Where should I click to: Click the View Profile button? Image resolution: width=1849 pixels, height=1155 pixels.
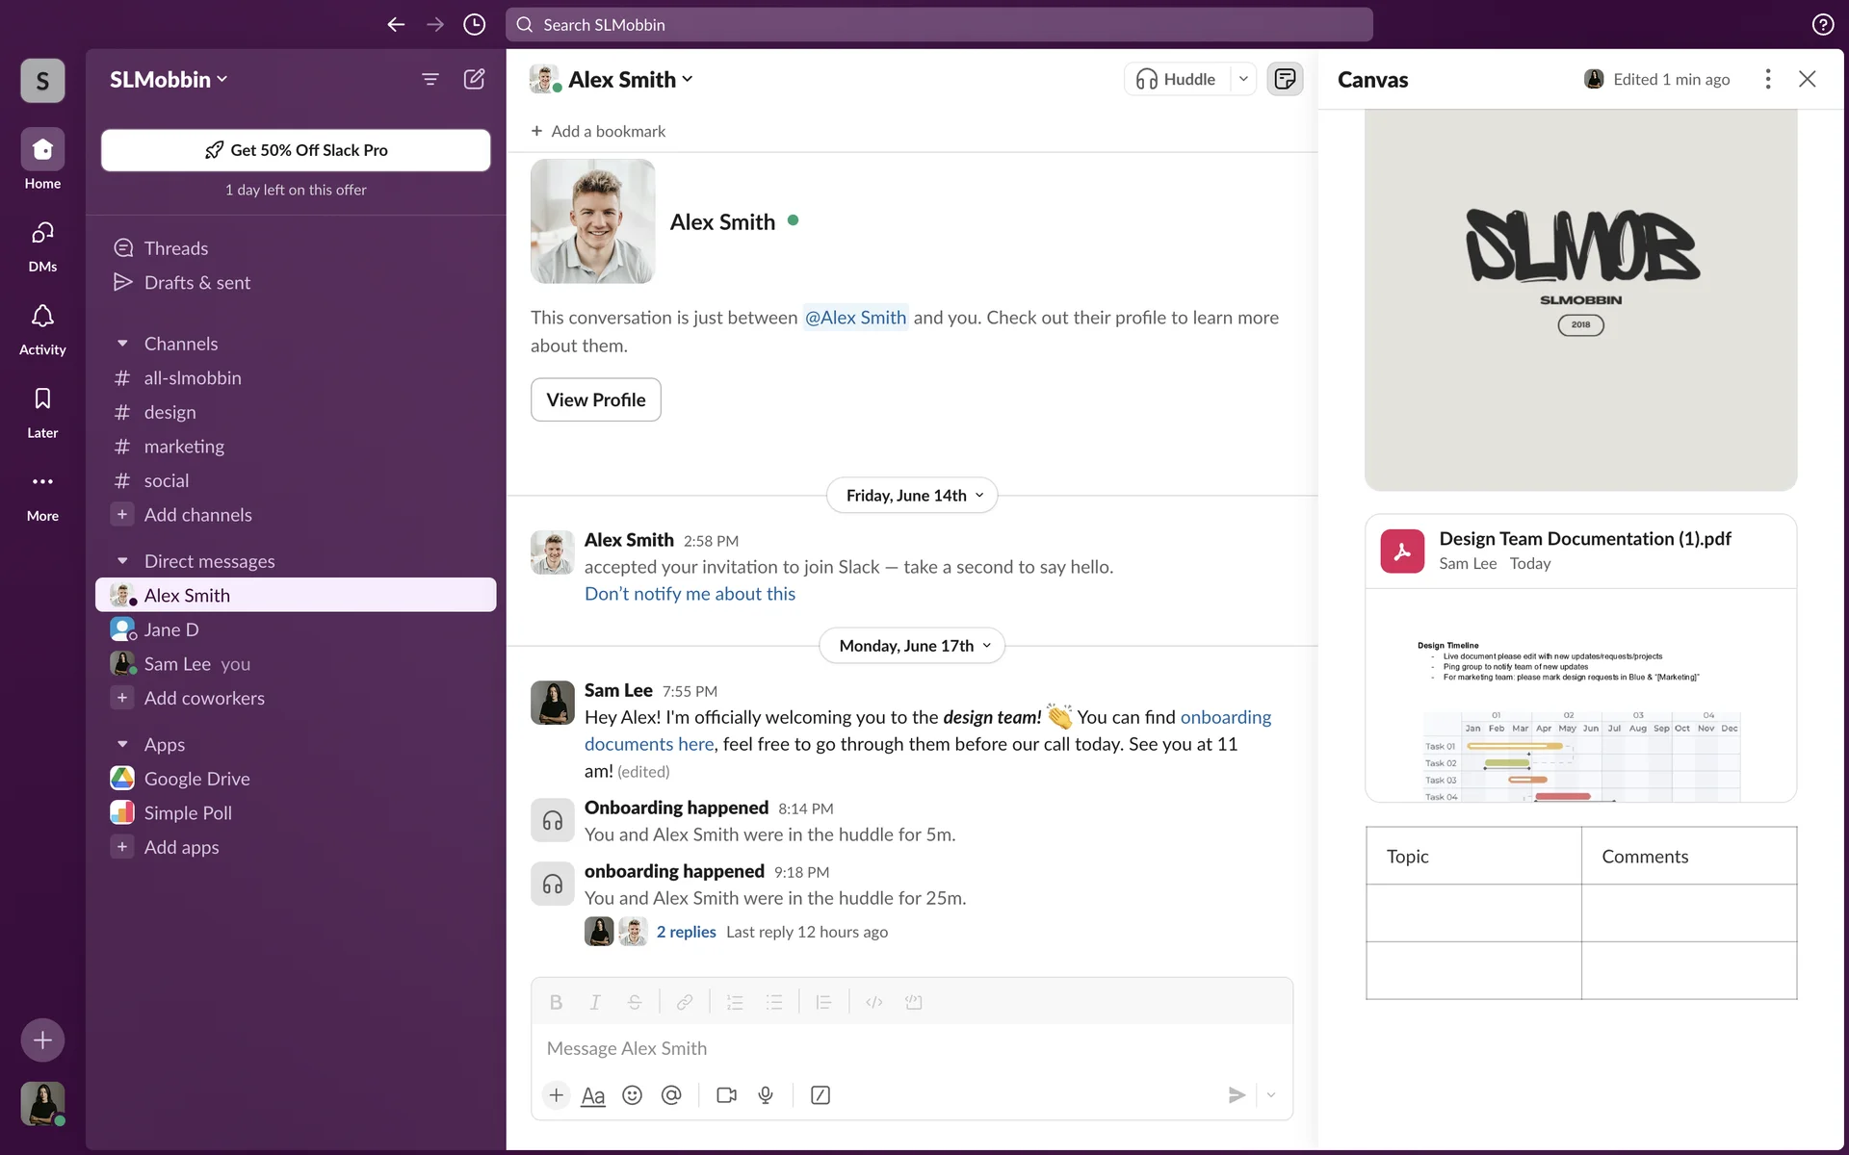[x=595, y=399]
